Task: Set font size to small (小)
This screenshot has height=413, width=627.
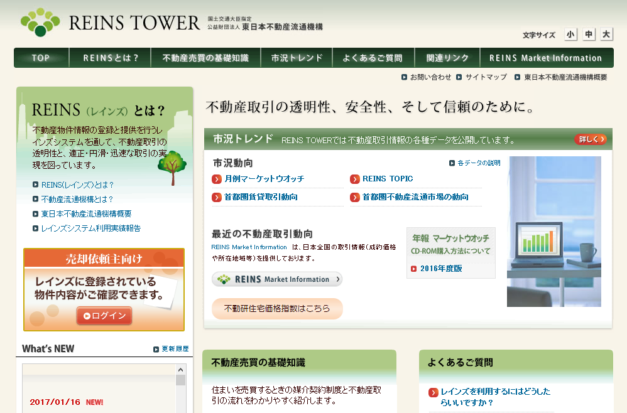Action: click(570, 35)
